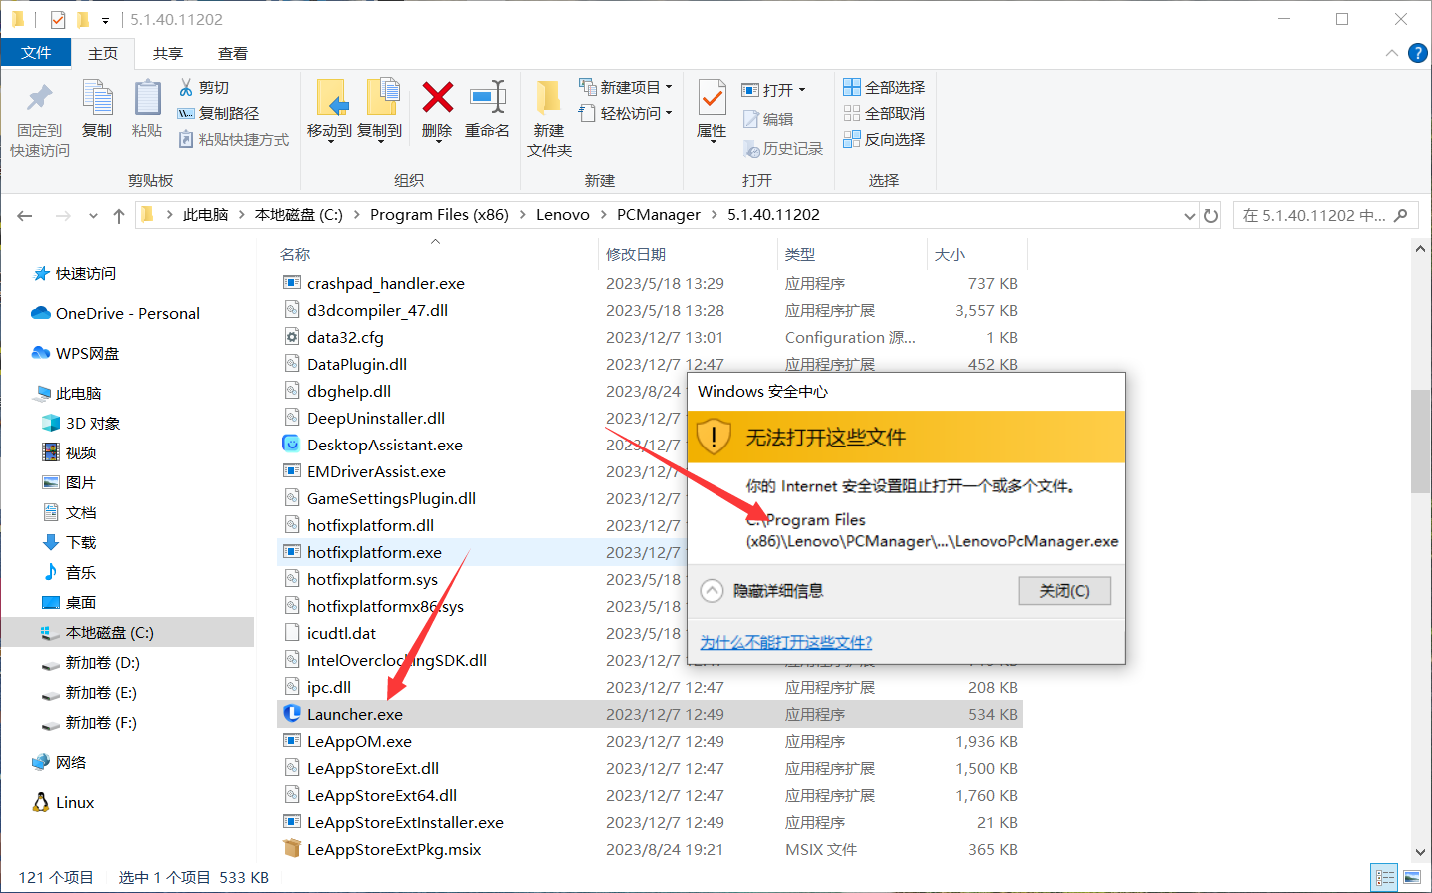Collapse details via 隐藏详细信息 chevron

712,591
